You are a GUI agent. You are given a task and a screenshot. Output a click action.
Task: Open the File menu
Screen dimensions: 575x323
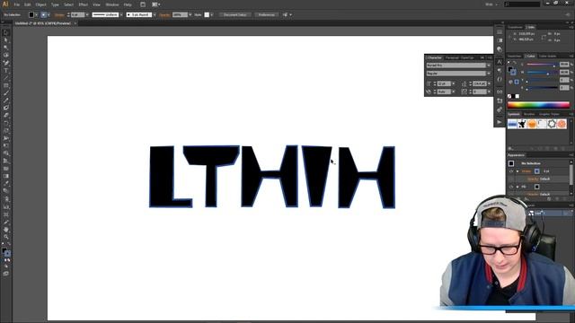[x=17, y=4]
